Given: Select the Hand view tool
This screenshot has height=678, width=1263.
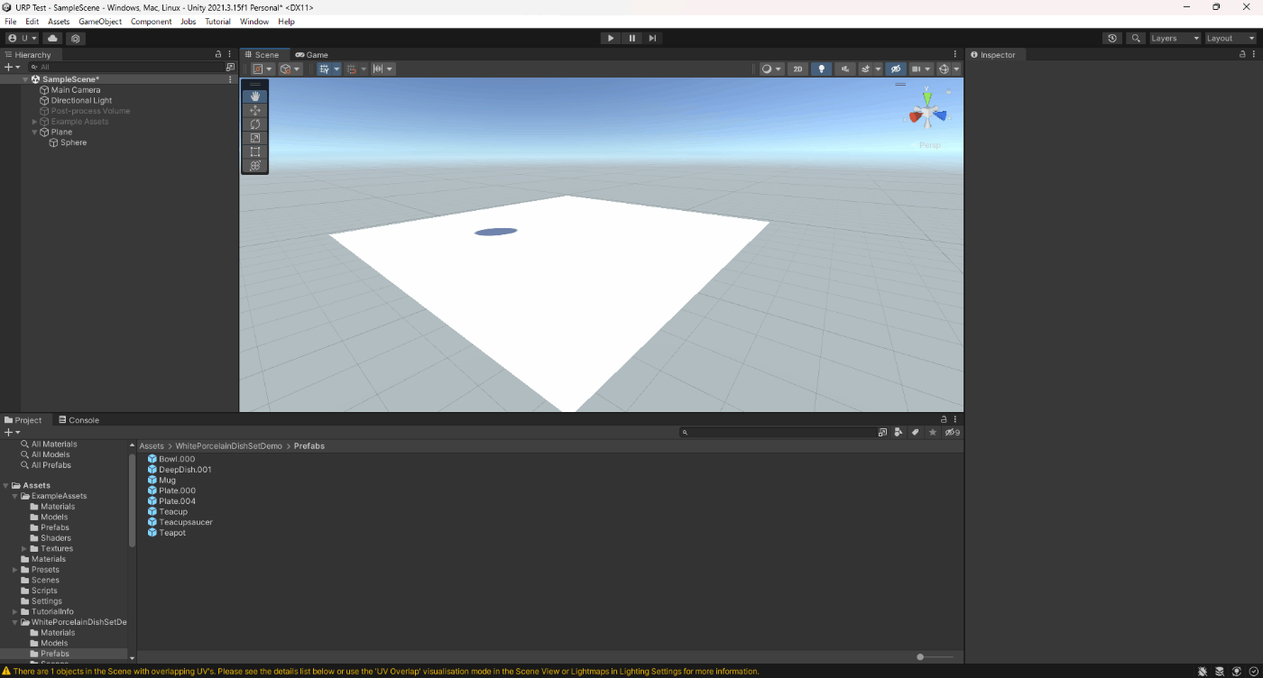Looking at the screenshot, I should 255,96.
